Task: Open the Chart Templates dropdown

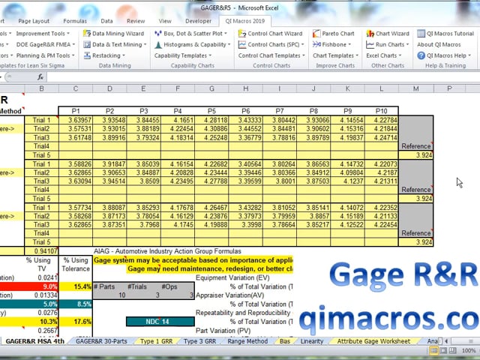Action: (x=335, y=55)
